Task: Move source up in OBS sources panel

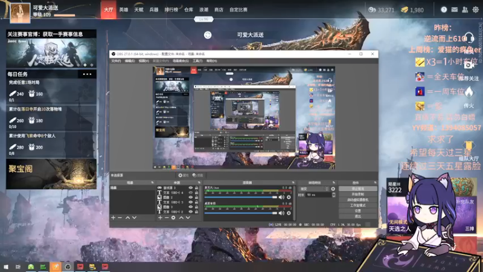Action: [x=181, y=218]
